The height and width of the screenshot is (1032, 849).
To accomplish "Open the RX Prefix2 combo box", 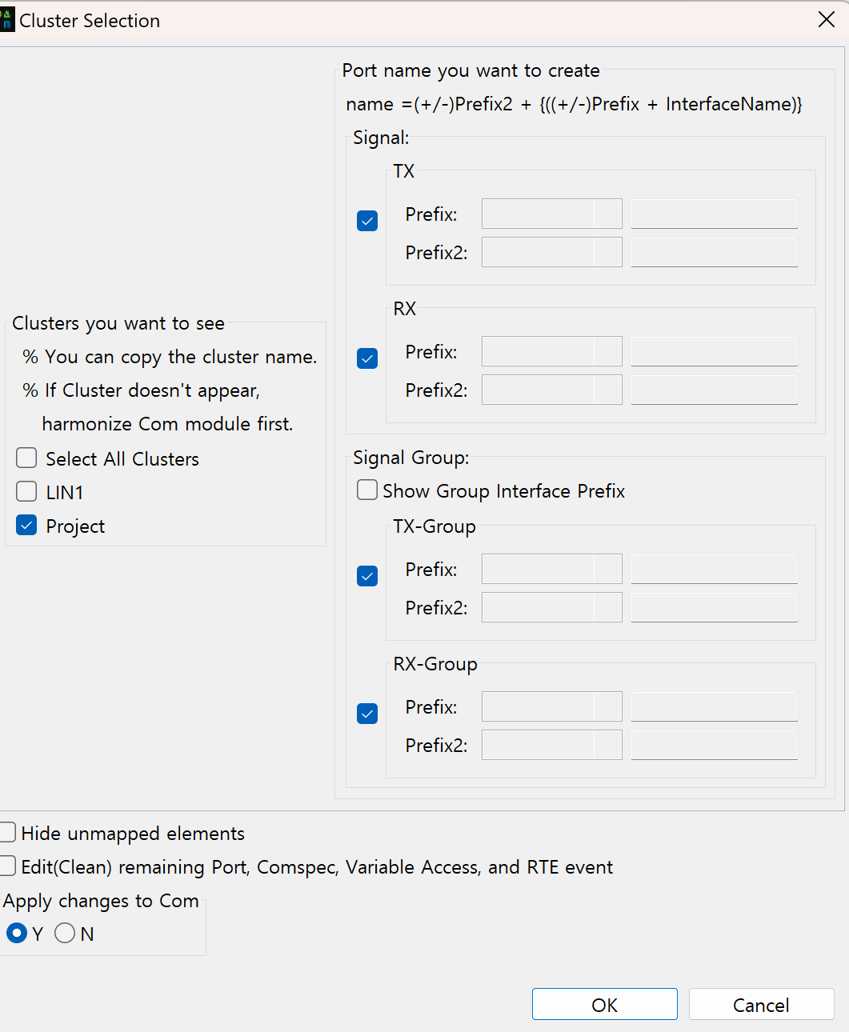I will coord(551,390).
